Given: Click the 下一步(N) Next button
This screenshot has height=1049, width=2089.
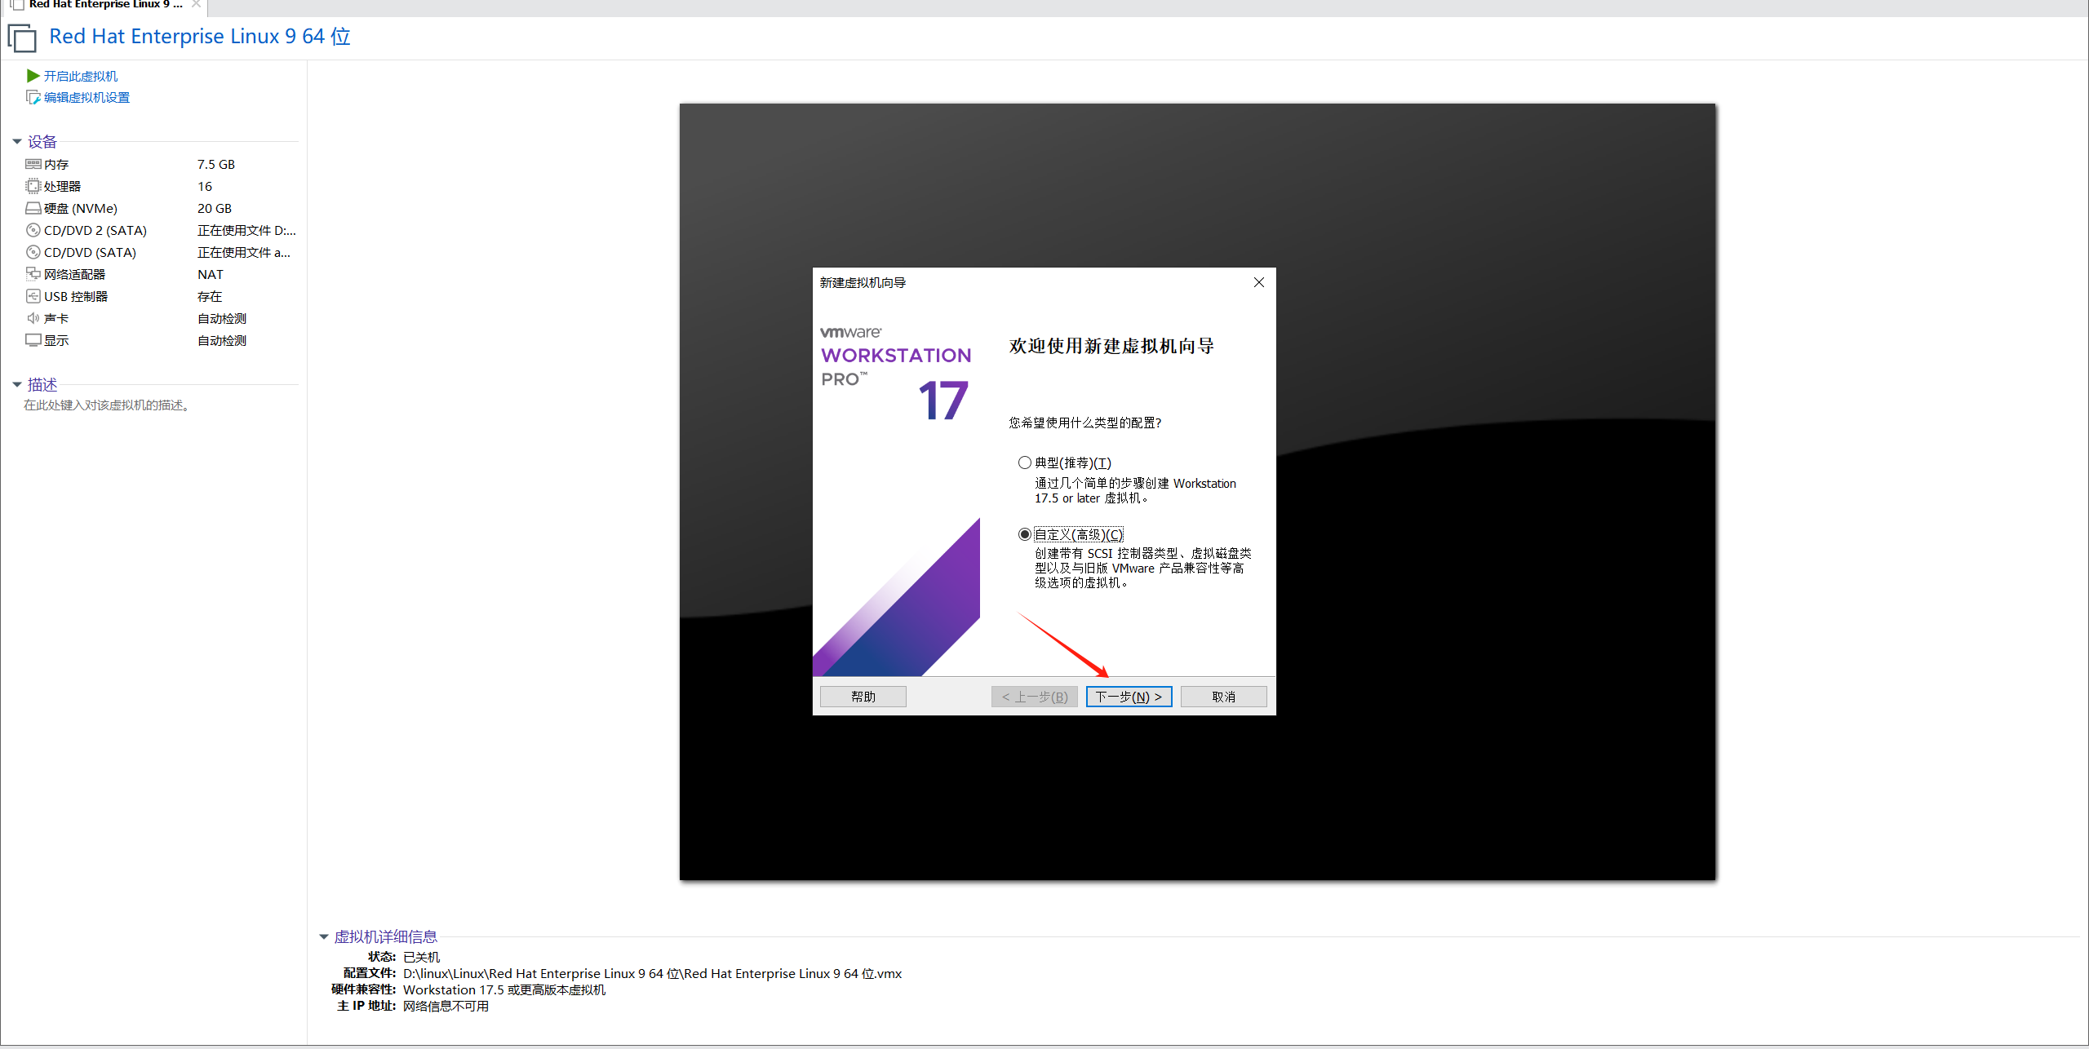Looking at the screenshot, I should coord(1129,697).
